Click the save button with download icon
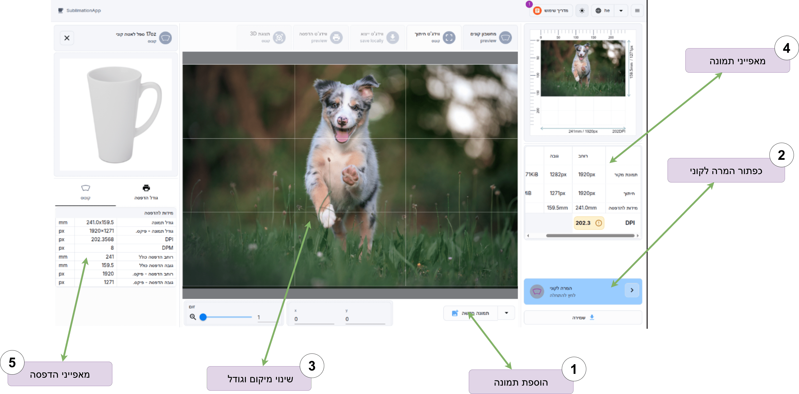This screenshot has height=394, width=799. pos(582,317)
